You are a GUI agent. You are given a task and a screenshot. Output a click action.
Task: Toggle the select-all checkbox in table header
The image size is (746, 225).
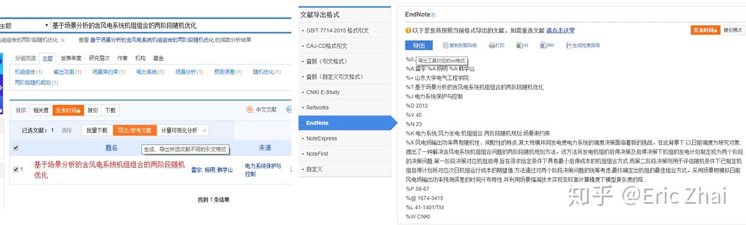click(x=15, y=148)
